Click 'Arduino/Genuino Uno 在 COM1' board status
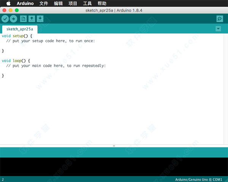228x182 pixels. pyautogui.click(x=199, y=180)
